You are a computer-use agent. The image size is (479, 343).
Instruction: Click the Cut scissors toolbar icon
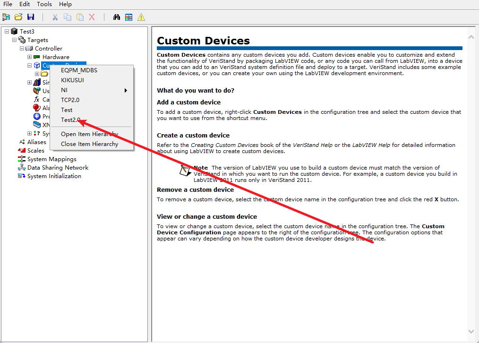click(55, 17)
